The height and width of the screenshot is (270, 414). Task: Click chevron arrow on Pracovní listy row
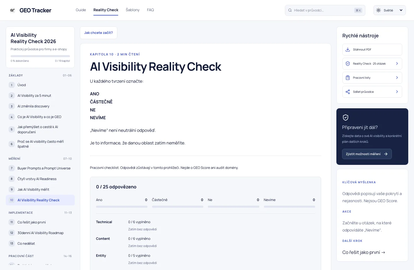(x=397, y=78)
